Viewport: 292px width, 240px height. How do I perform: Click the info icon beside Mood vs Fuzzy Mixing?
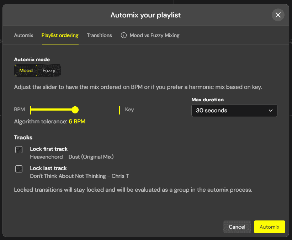(x=124, y=35)
